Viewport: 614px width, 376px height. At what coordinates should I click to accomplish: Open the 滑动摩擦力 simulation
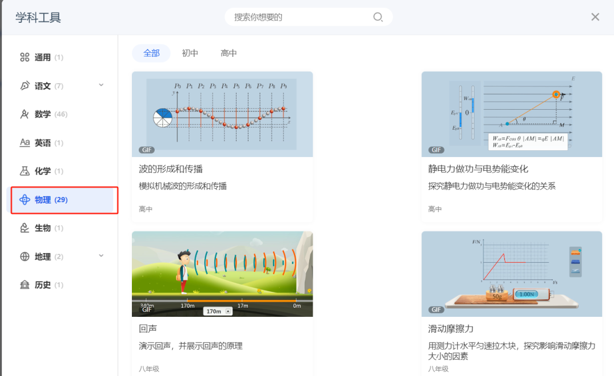pyautogui.click(x=511, y=274)
